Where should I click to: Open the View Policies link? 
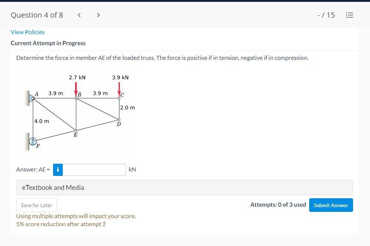pos(27,32)
